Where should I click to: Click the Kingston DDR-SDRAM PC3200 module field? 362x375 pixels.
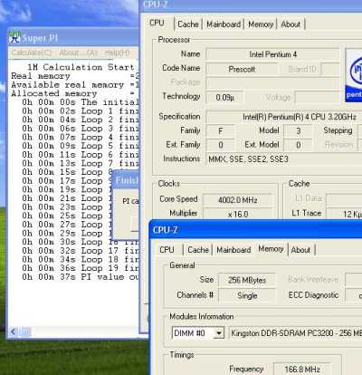point(296,333)
